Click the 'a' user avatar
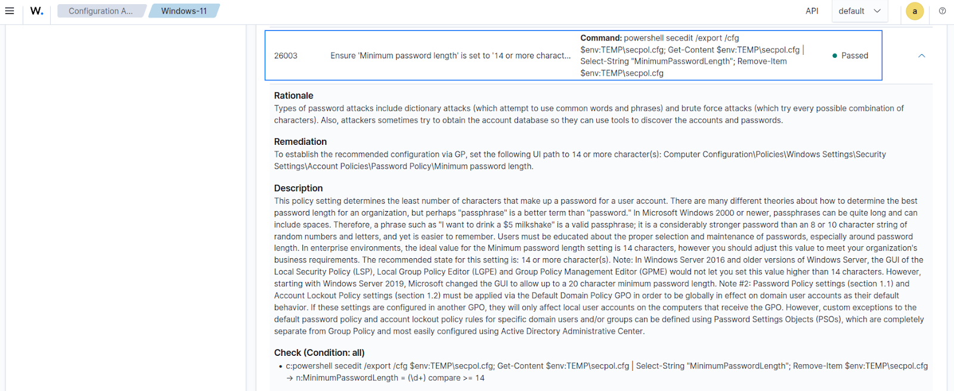Screen dimensions: 954x391 [914, 11]
